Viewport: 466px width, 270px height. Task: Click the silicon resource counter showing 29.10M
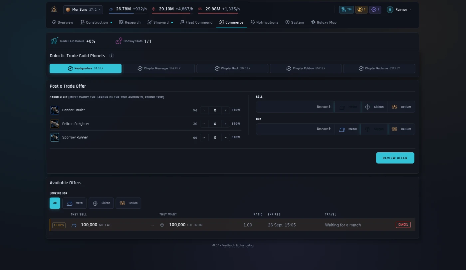tap(172, 9)
